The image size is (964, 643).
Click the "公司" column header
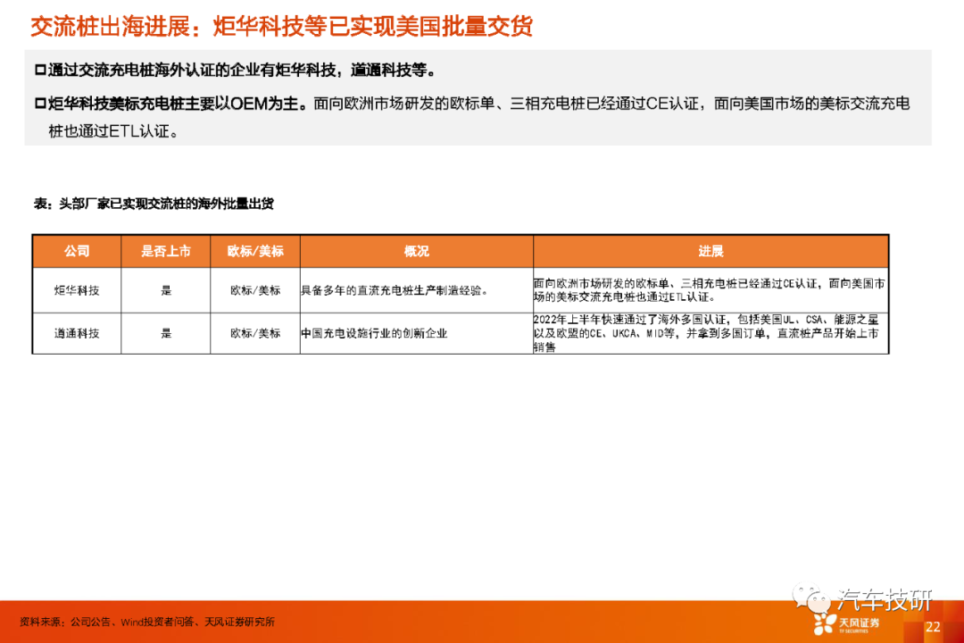(x=77, y=251)
